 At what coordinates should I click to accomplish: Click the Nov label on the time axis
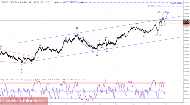(166, 104)
